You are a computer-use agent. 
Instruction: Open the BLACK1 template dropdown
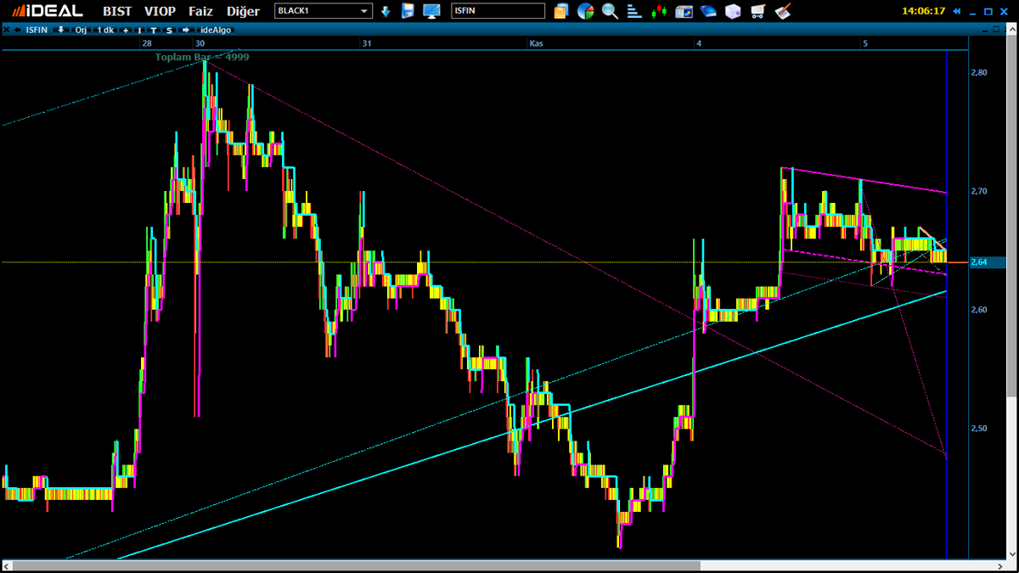pyautogui.click(x=324, y=11)
